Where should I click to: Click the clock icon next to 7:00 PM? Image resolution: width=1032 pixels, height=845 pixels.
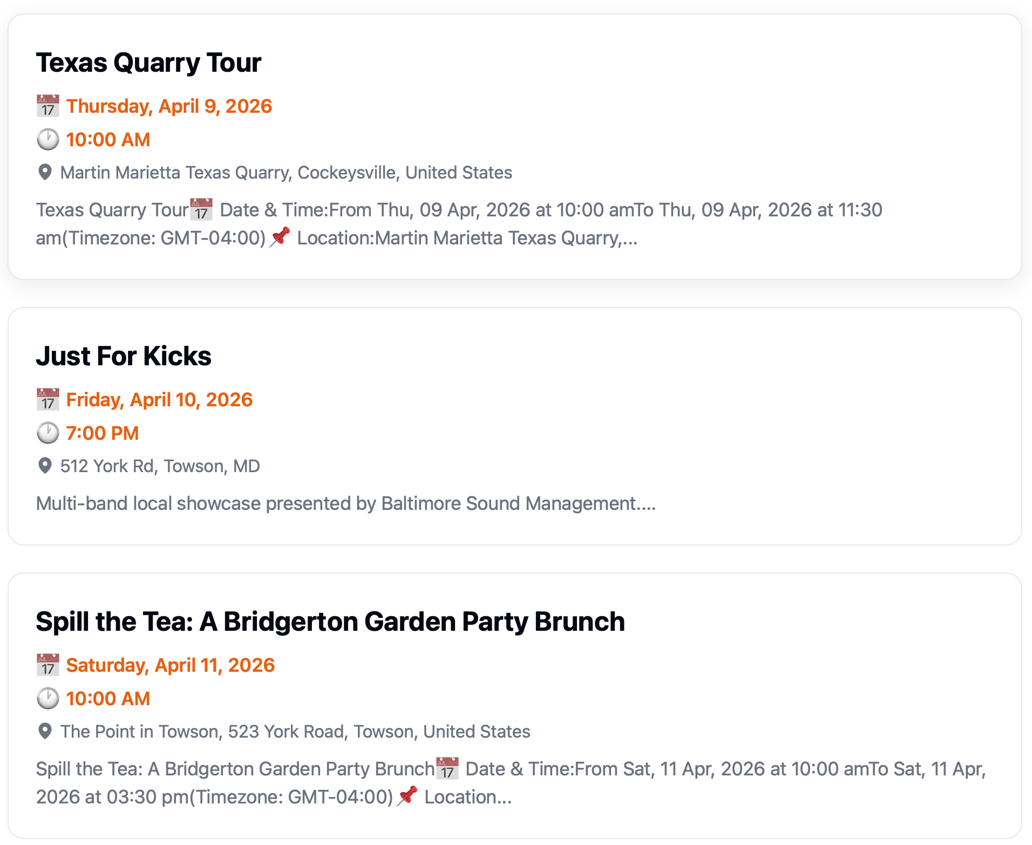click(x=47, y=433)
